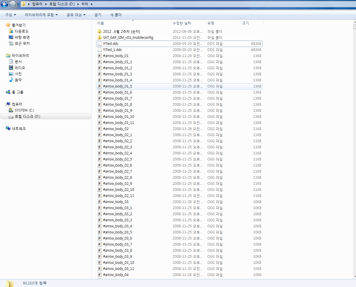Select OGG icon of #arrow_body_01_11
The image size is (356, 287).
100,123
